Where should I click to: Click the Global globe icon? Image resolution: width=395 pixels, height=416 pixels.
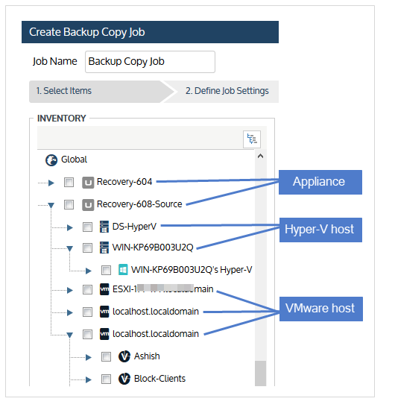(x=51, y=160)
